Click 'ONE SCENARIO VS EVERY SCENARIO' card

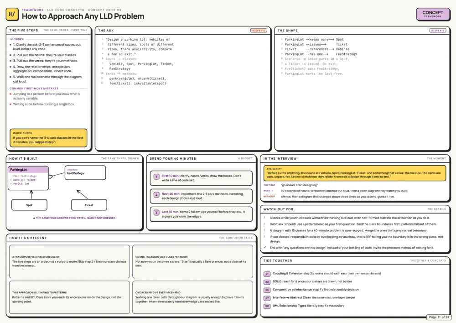pyautogui.click(x=192, y=297)
